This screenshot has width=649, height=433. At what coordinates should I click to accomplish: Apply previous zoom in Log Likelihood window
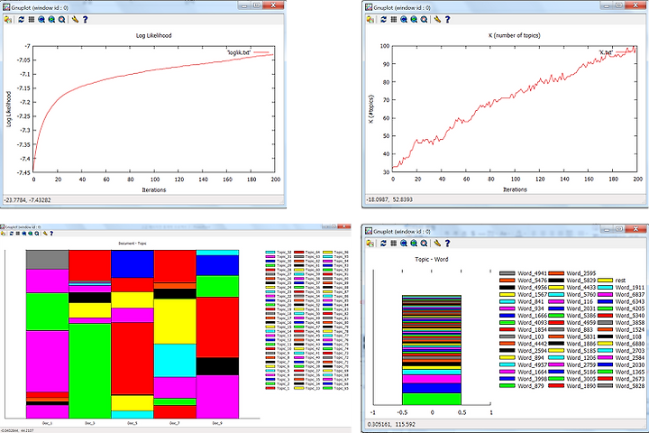41,20
